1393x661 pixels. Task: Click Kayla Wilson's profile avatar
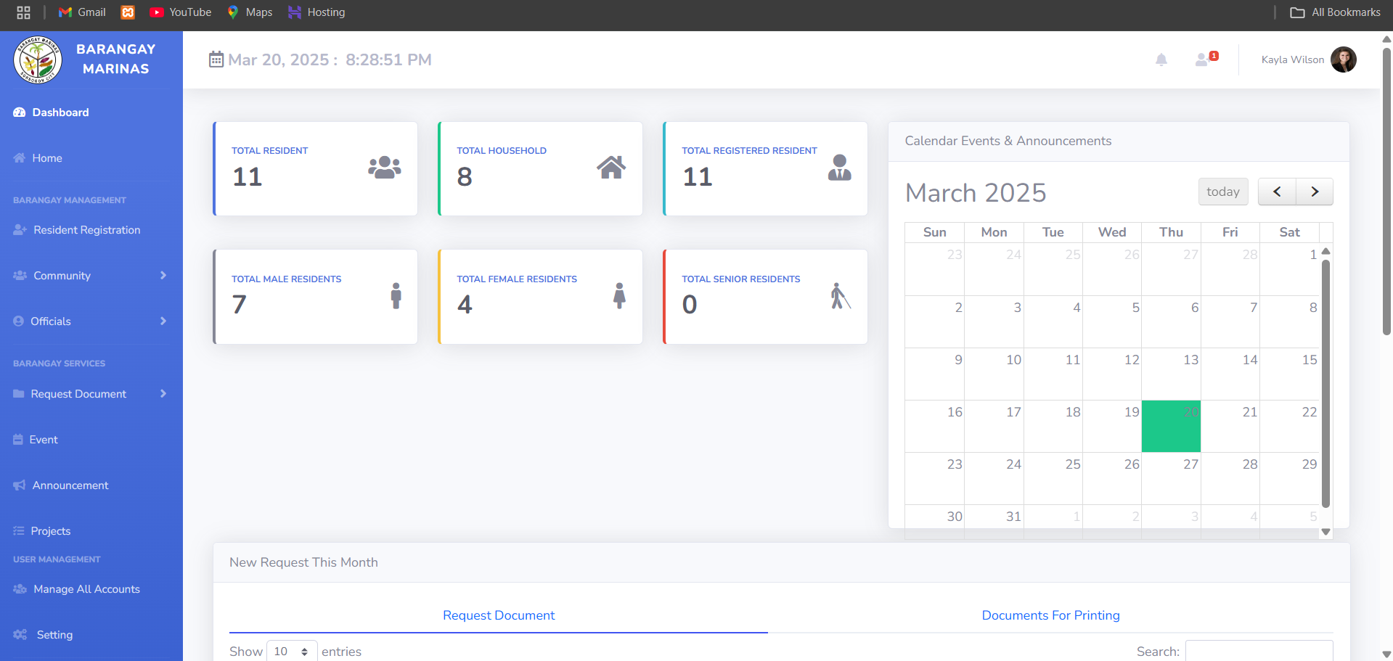pos(1343,59)
